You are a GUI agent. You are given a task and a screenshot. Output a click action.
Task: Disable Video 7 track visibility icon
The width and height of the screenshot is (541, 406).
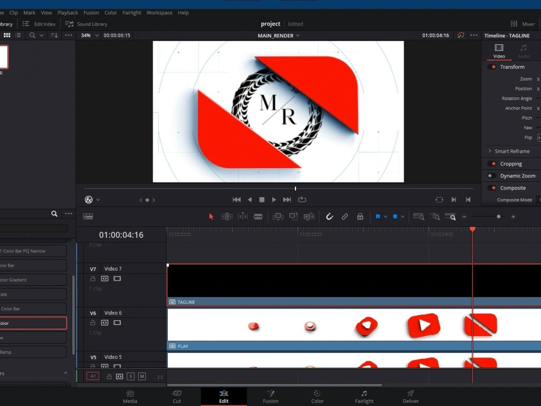click(117, 279)
